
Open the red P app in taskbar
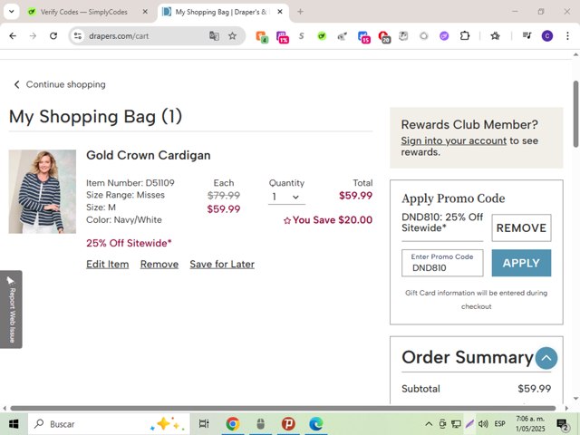(x=288, y=424)
